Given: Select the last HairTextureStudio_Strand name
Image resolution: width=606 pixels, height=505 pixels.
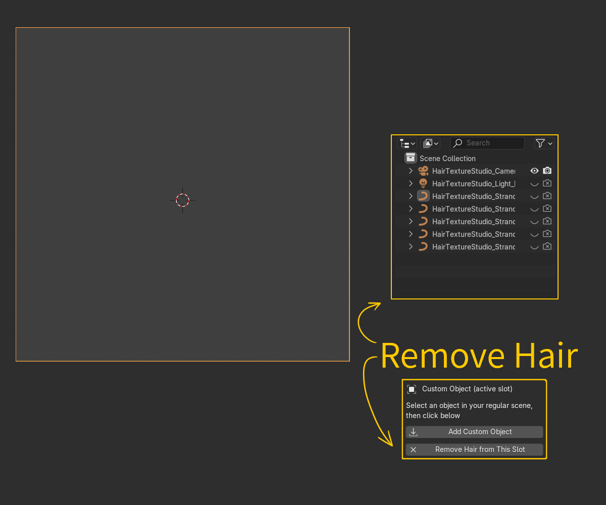Looking at the screenshot, I should tap(474, 247).
